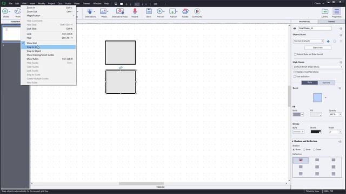Open the Default Smart Shape Style dropdown

(x=318, y=67)
